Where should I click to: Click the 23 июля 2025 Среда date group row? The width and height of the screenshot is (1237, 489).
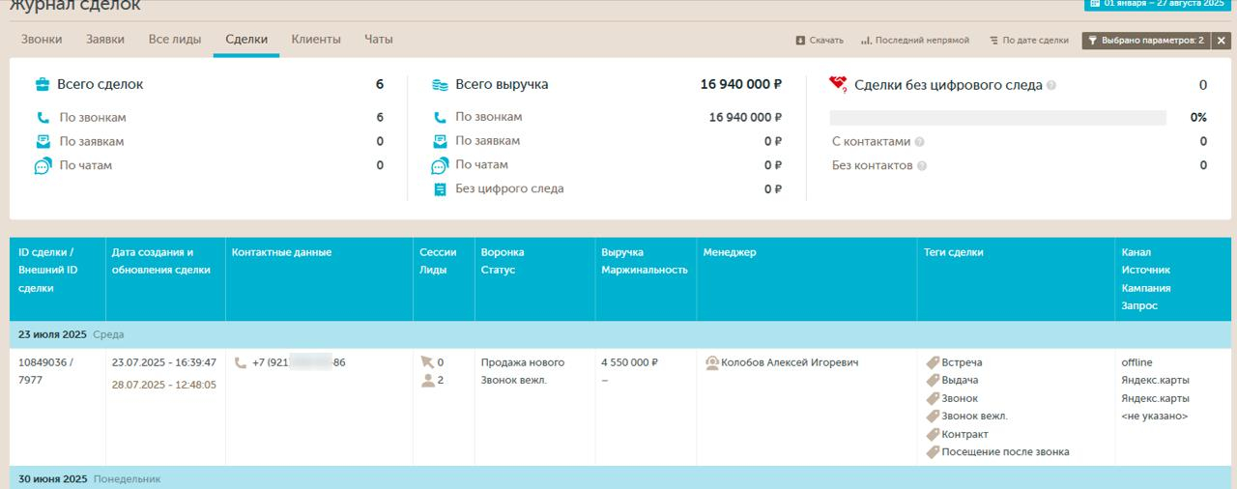(620, 334)
